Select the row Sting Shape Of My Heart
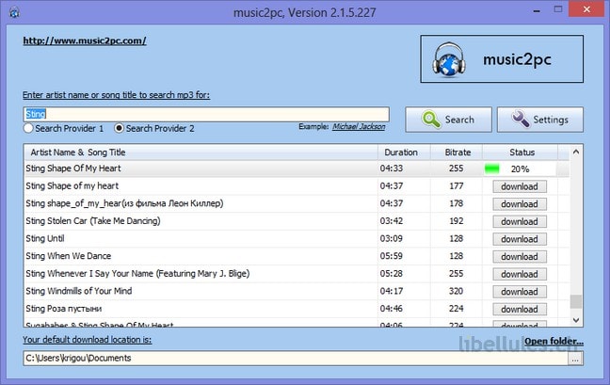 tap(297, 168)
